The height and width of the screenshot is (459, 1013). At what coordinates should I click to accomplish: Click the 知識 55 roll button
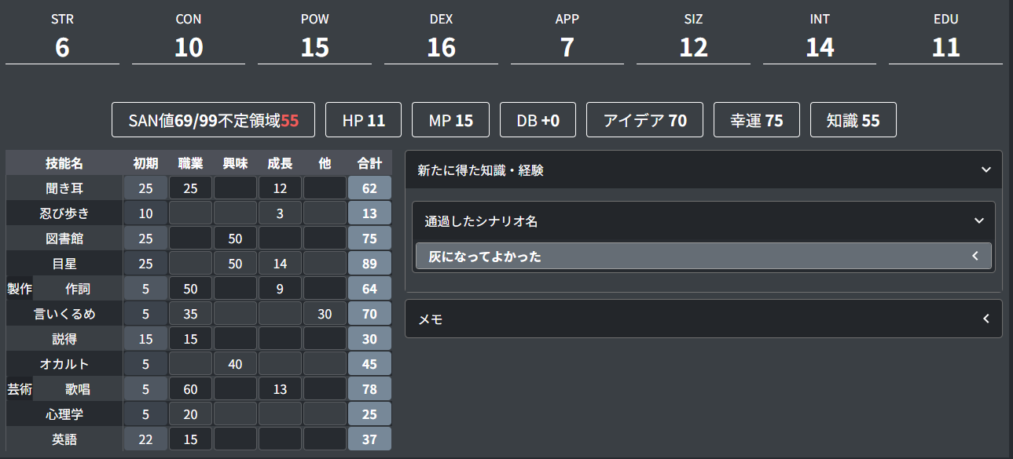[853, 121]
